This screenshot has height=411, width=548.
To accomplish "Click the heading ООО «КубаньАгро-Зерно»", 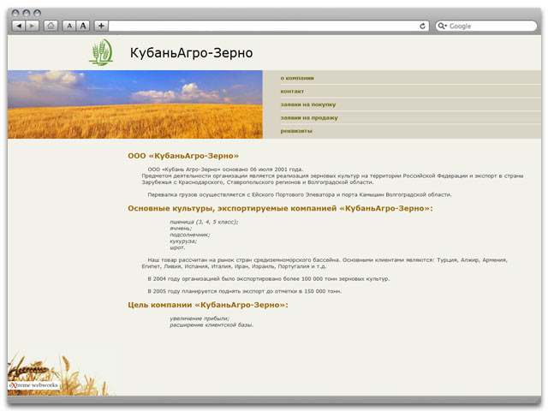I will click(x=183, y=156).
